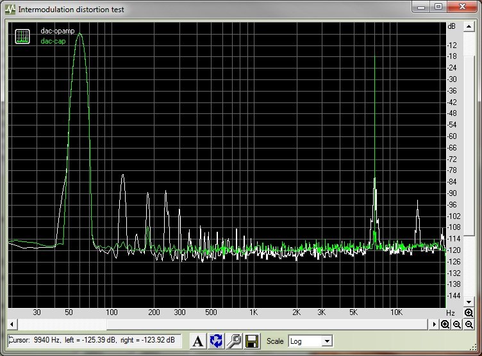Click the vertical zoom out magnifier in the bottom-right corner
The width and height of the screenshot is (482, 356).
tap(469, 325)
